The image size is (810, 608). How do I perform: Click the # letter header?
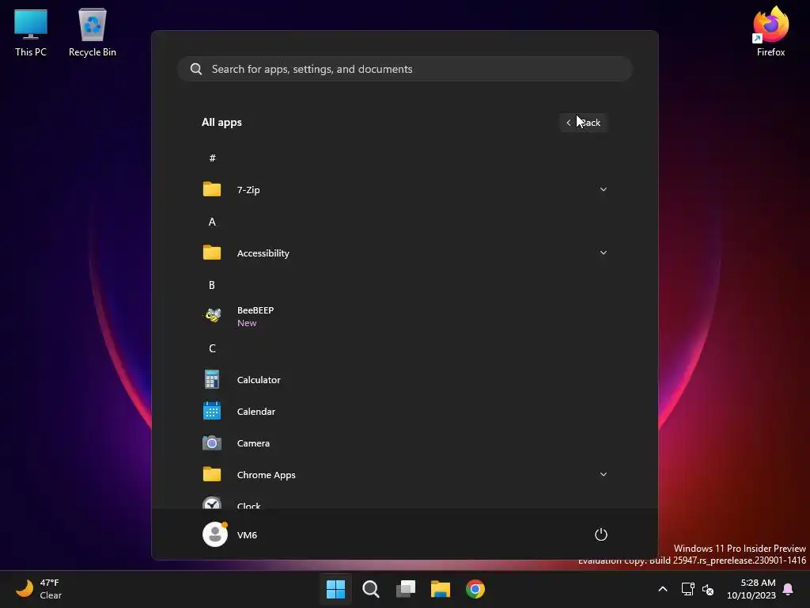click(212, 158)
